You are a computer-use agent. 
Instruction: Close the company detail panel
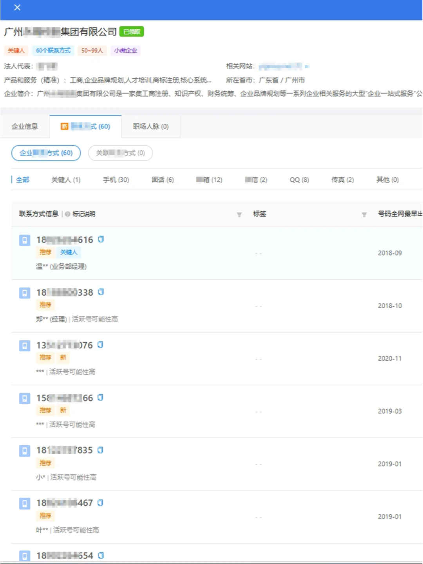point(17,7)
